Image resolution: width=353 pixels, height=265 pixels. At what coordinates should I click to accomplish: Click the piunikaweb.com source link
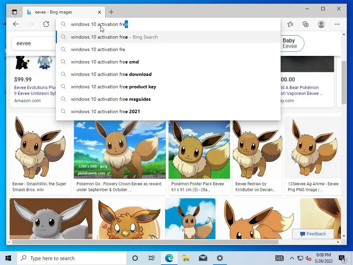94,173
